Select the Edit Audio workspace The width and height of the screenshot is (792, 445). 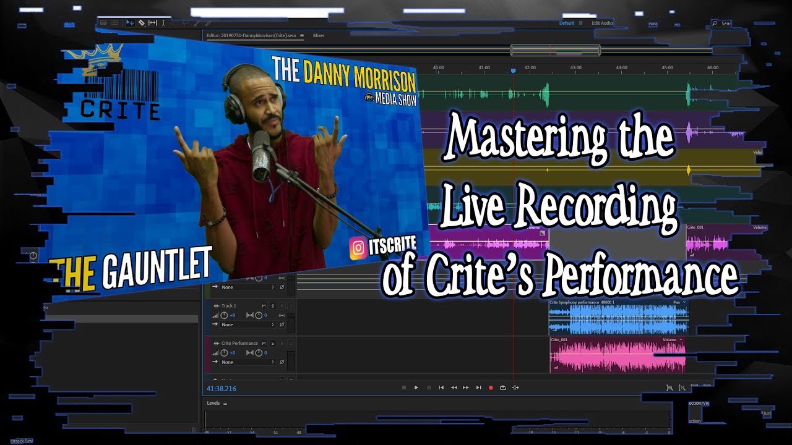pos(602,23)
